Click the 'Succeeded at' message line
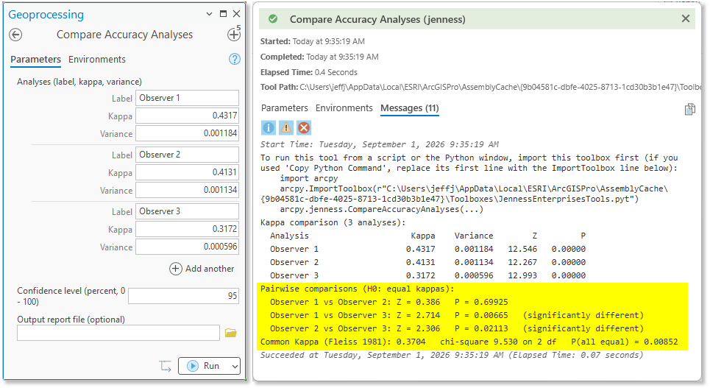Viewport: 710px width, 388px height. tap(452, 355)
